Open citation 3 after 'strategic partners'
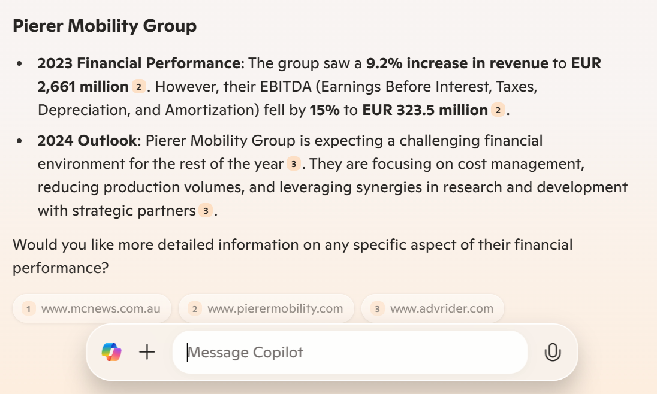657x394 pixels. pos(205,211)
